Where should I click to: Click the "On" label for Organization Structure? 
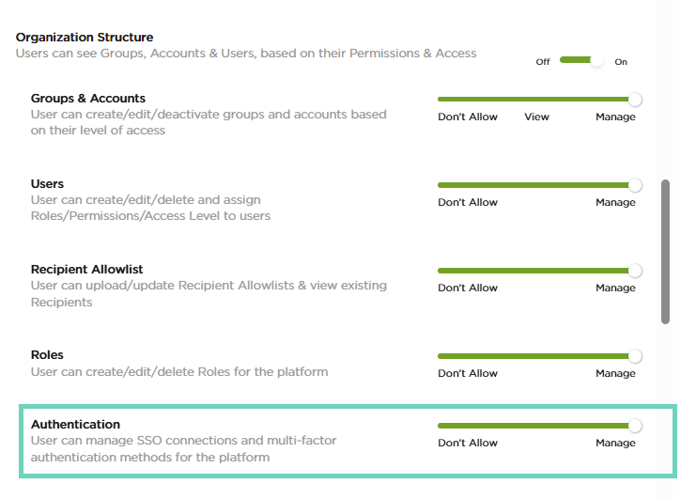(621, 62)
